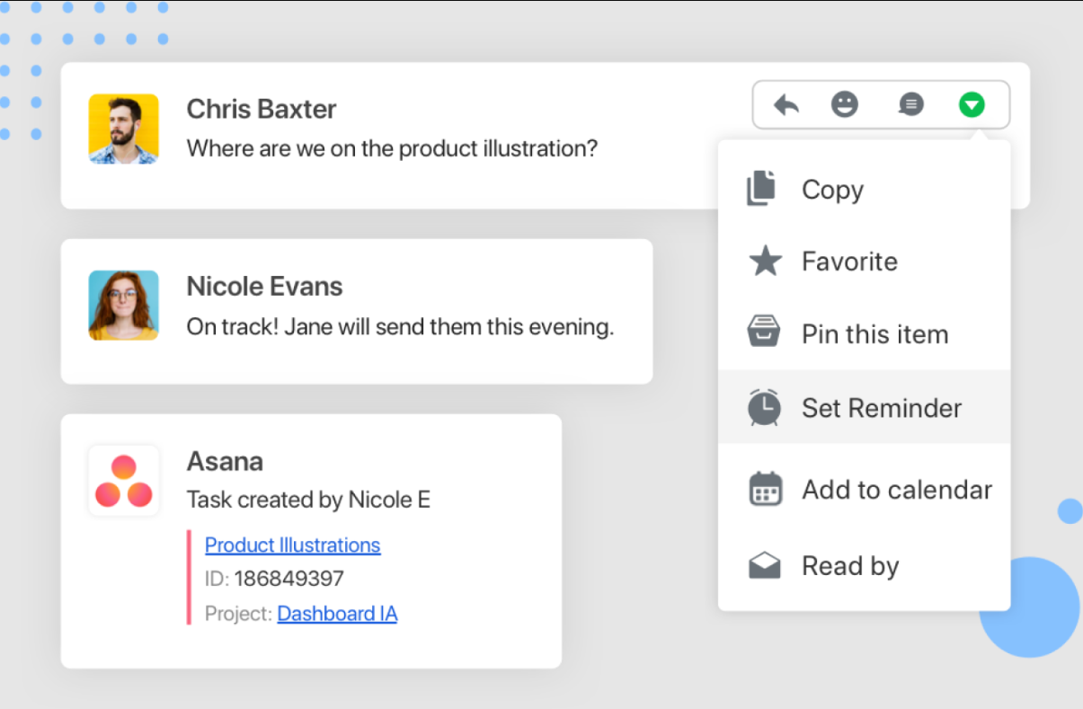Click the calendar icon in menu
Viewport: 1083px width, 709px height.
765,490
